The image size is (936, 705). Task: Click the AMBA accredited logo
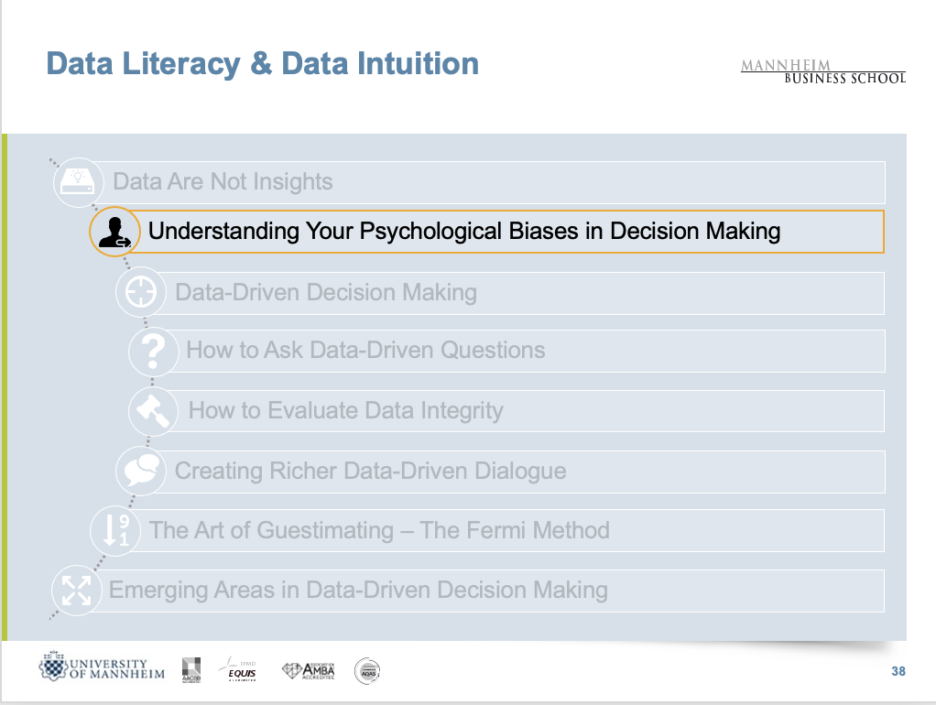point(309,671)
